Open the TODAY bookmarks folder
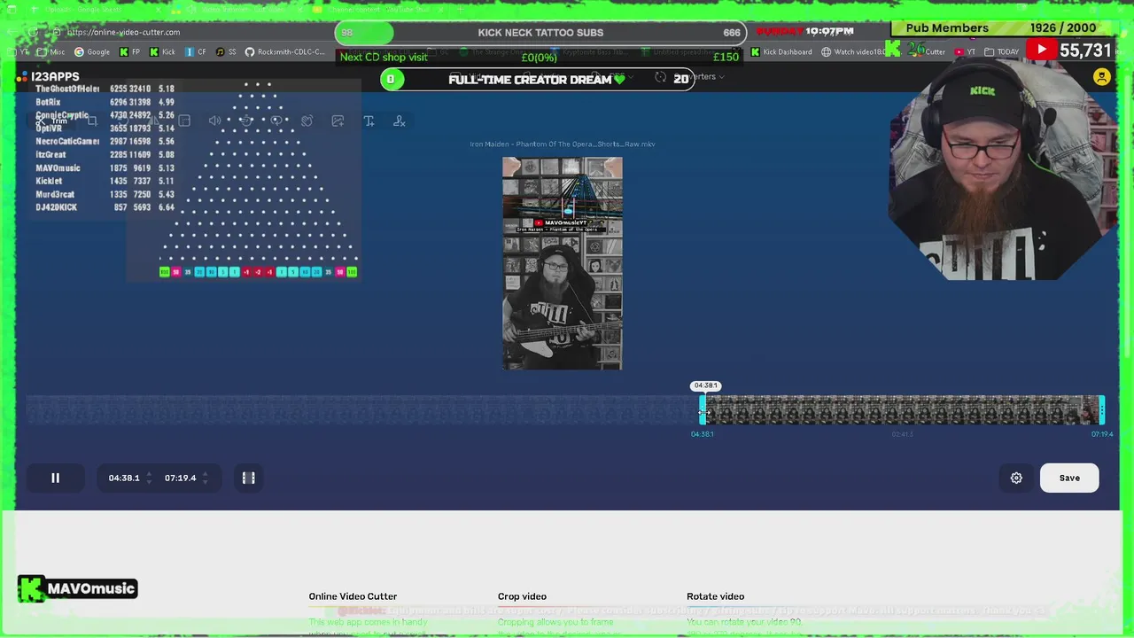The image size is (1134, 638). tap(1002, 51)
